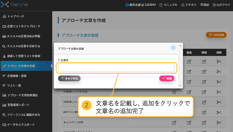Open 企業リストをアップロード in the sidebar
Image resolution: width=233 pixels, height=132 pixels.
point(23,26)
